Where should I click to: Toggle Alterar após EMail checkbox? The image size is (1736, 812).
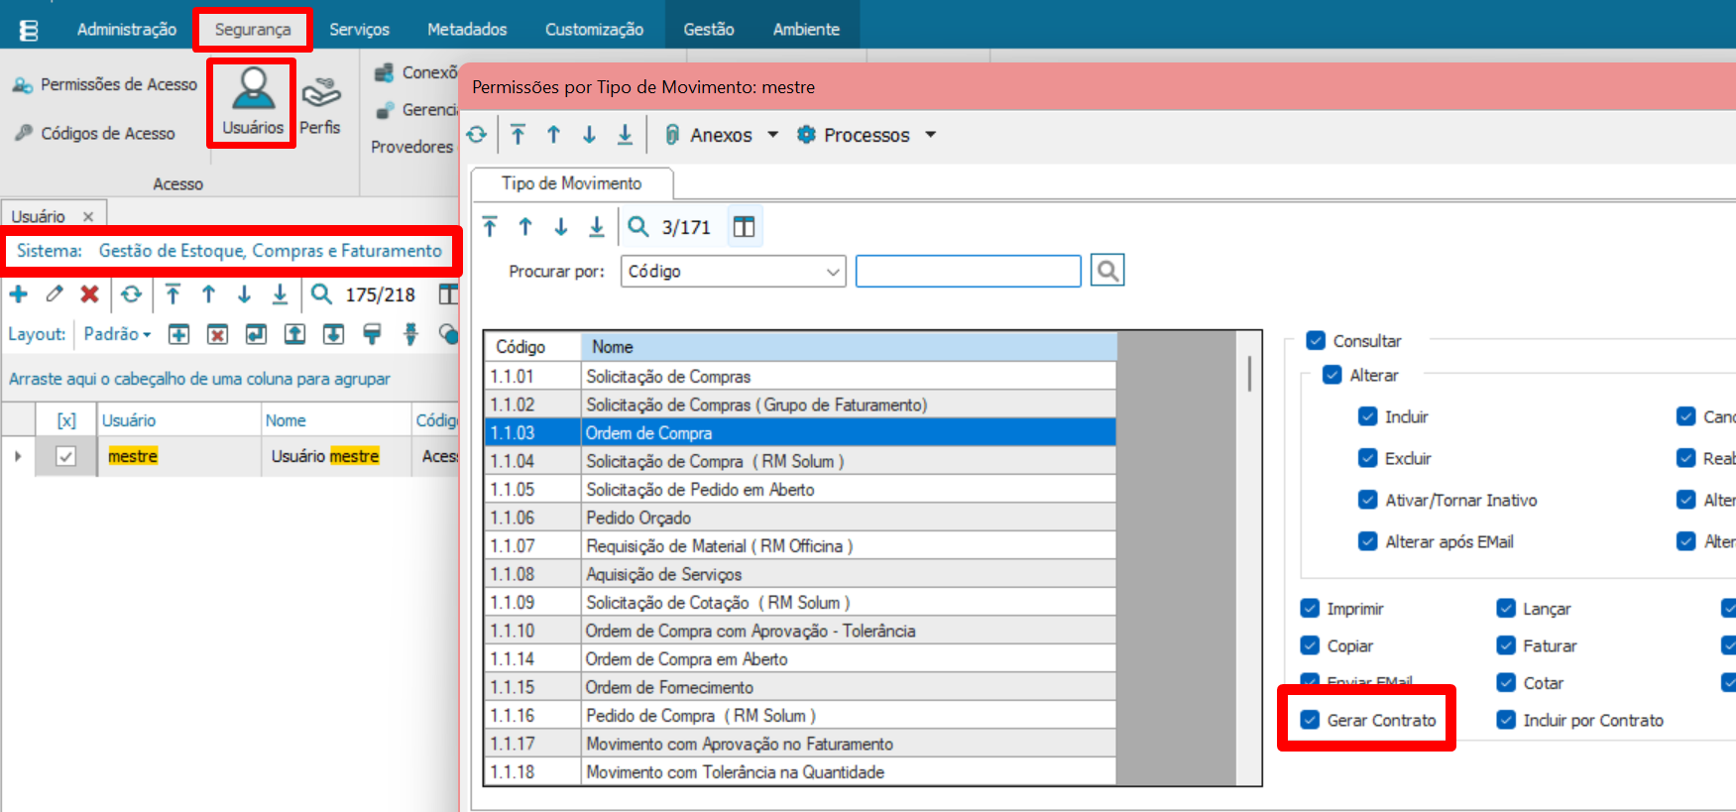[x=1368, y=541]
